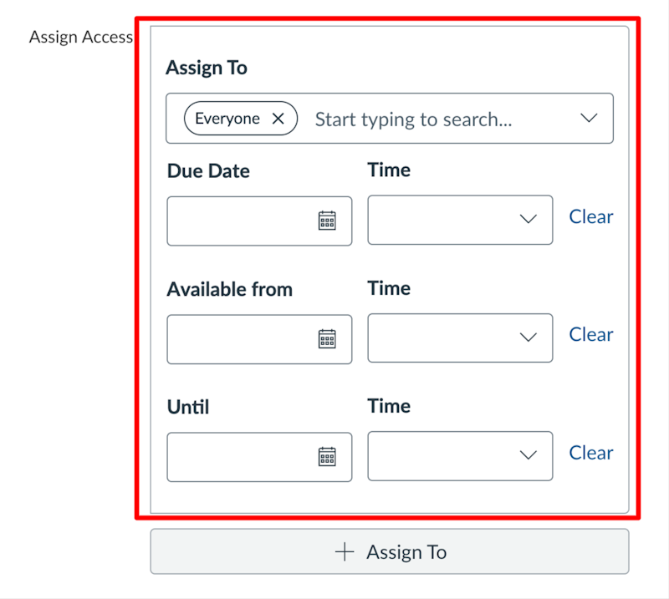Select the Everyone pill label
Image resolution: width=669 pixels, height=599 pixels.
(x=227, y=119)
